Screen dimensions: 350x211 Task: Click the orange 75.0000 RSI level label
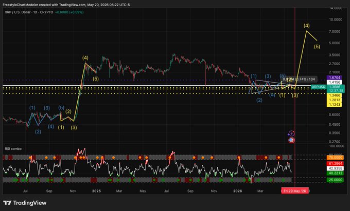(336, 158)
